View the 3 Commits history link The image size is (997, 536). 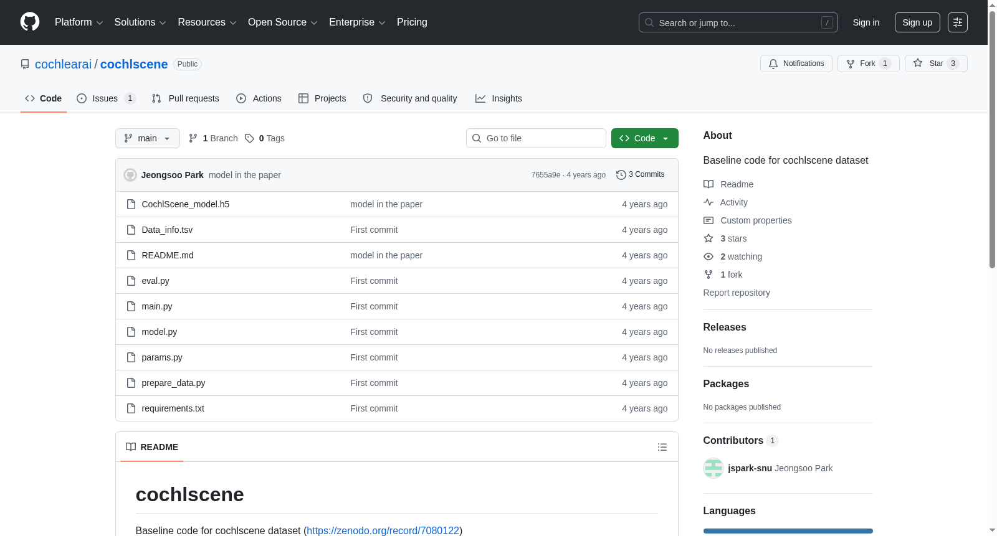[641, 175]
